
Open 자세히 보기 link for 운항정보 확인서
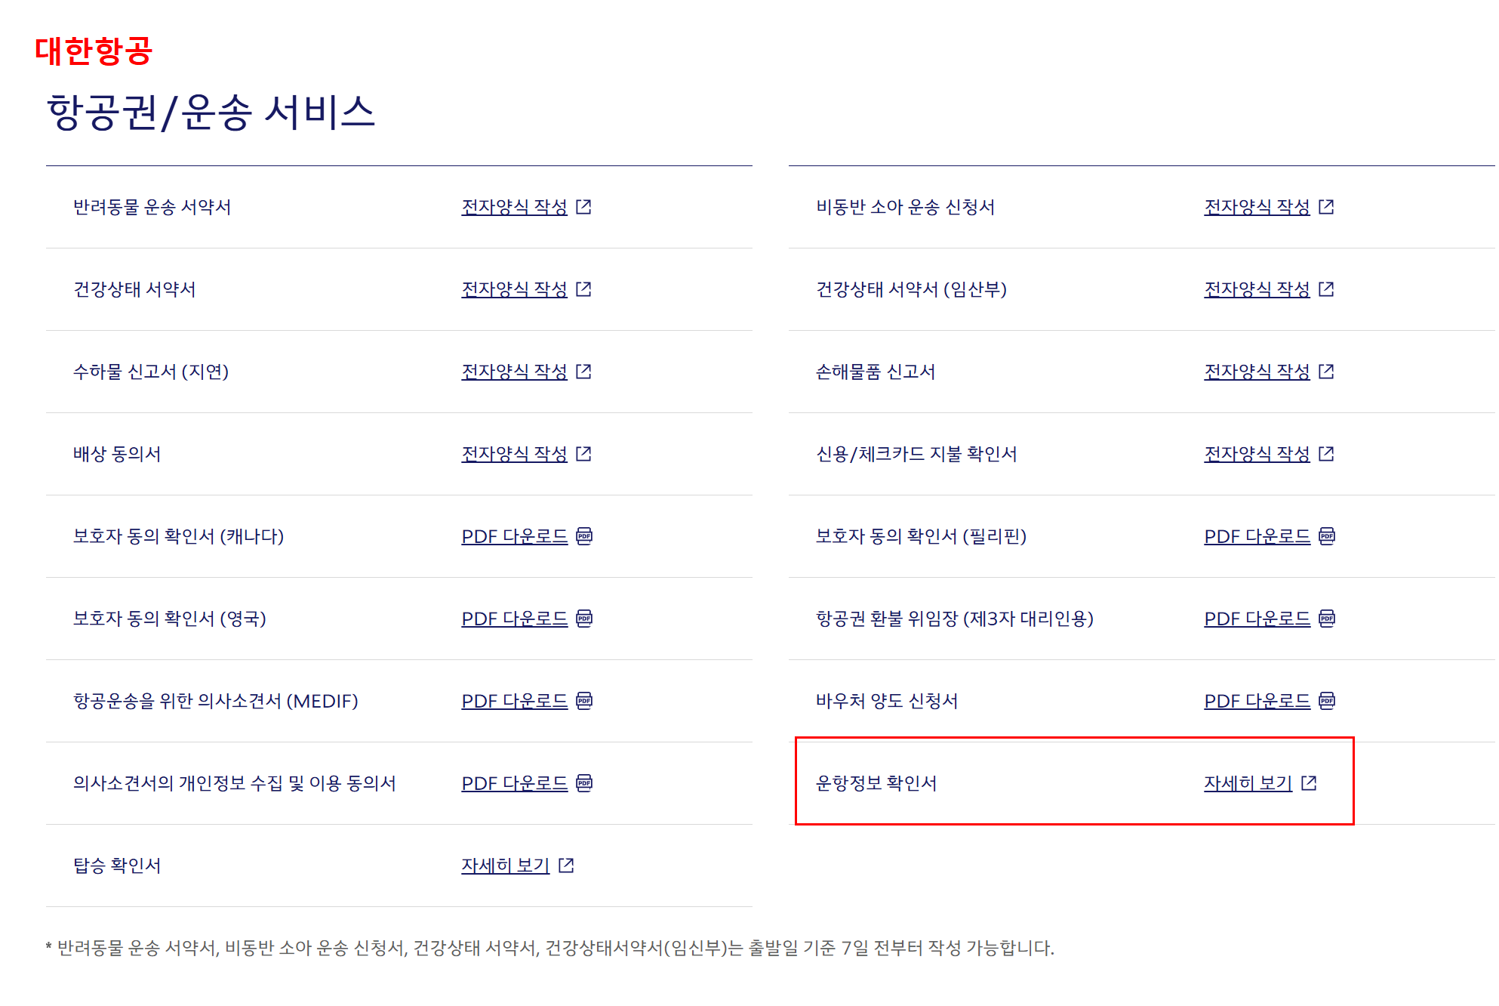coord(1248,783)
